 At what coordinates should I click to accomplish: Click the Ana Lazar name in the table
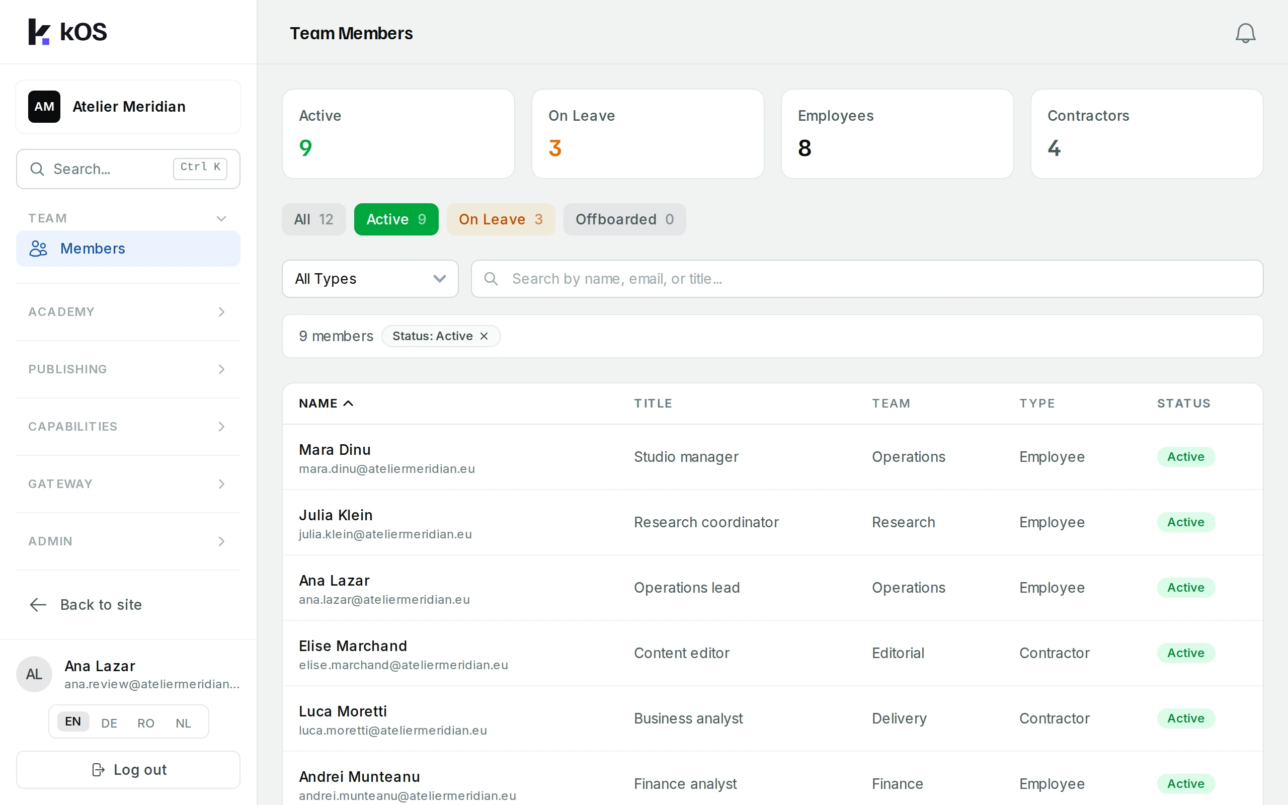pyautogui.click(x=334, y=581)
